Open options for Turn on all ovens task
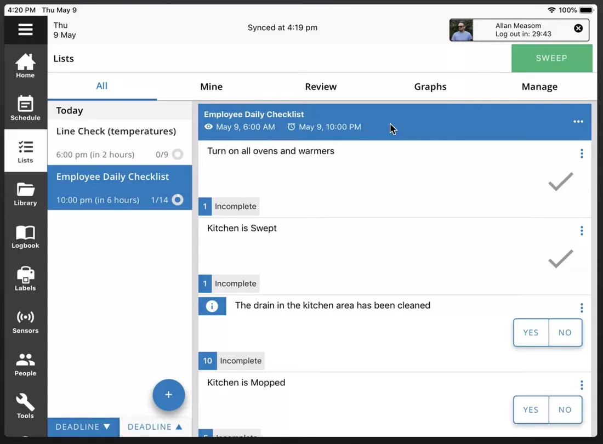Viewport: 603px width, 444px height. 582,153
